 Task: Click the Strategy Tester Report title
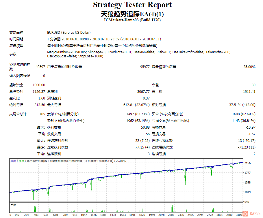[132, 5]
